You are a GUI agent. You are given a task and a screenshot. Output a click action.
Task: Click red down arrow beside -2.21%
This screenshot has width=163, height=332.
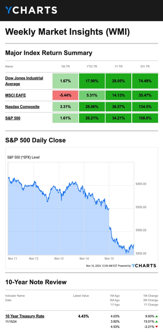tap(156, 327)
